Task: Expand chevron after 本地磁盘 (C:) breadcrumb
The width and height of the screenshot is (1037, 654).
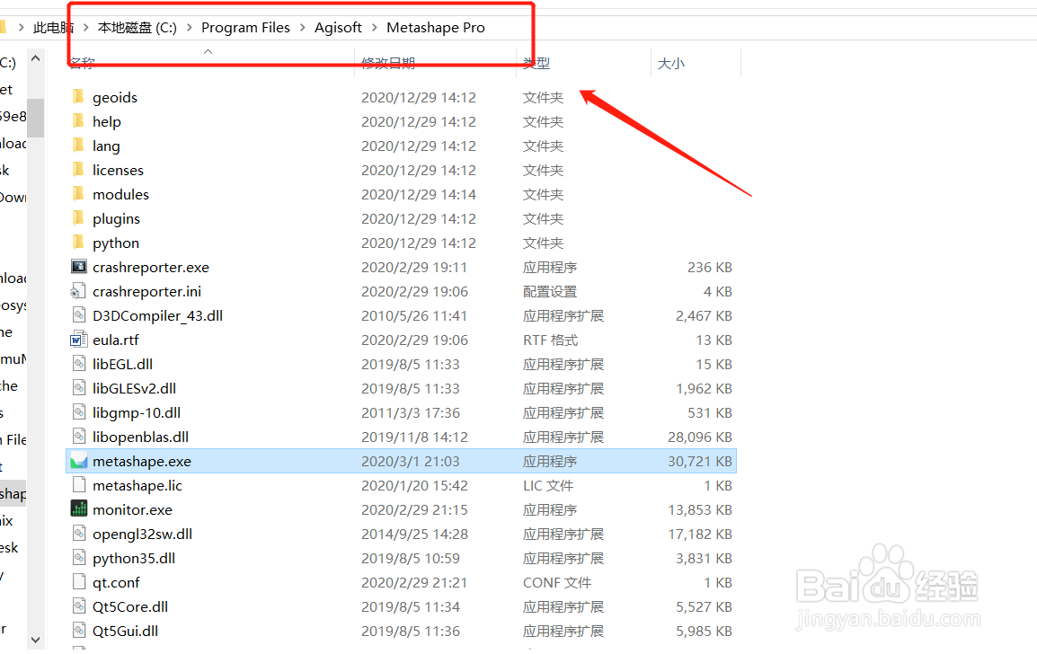Action: 189,28
